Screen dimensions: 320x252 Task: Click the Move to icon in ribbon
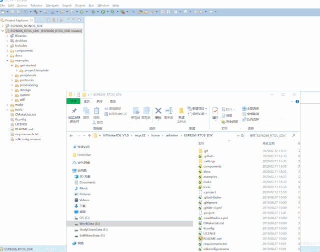point(135,111)
